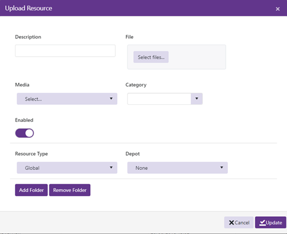Click the Remove Folder button
Viewport: 287px width, 234px height.
(x=70, y=190)
